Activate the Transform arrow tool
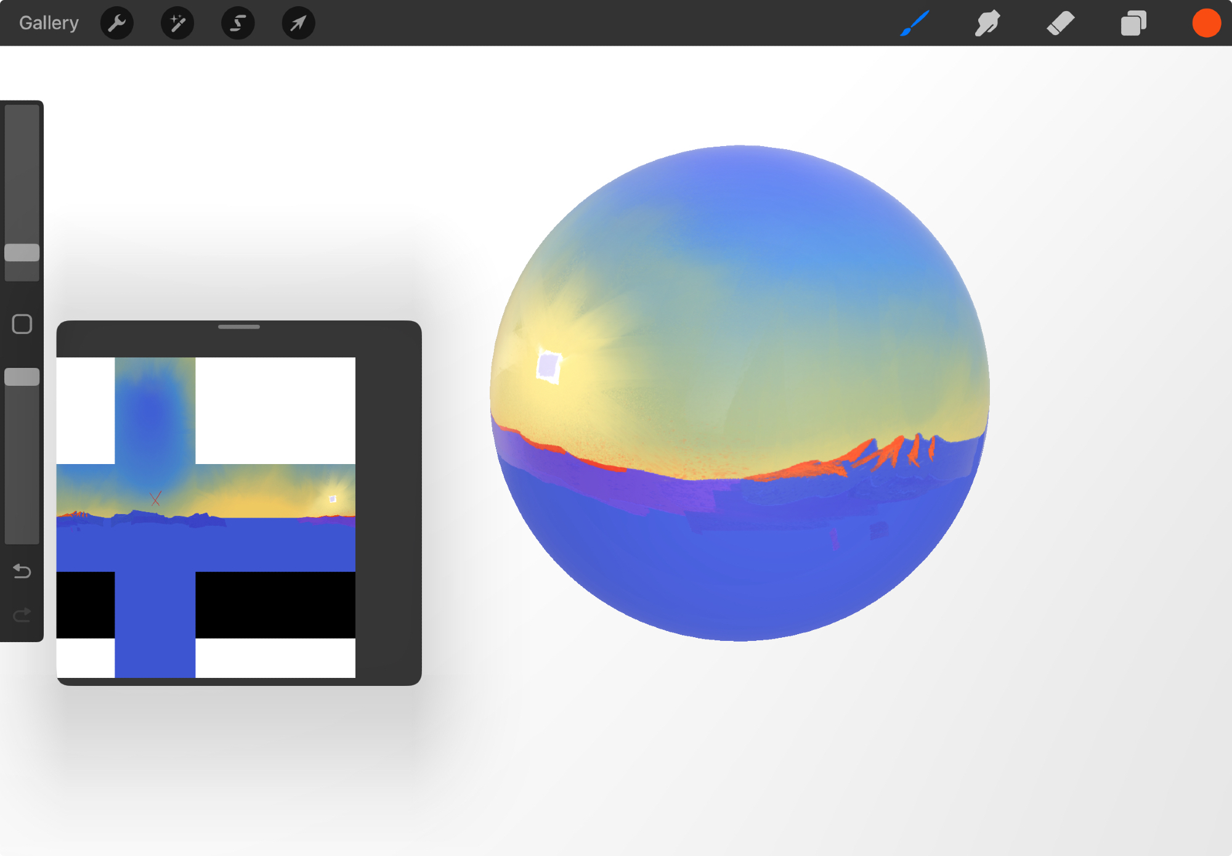 tap(298, 23)
